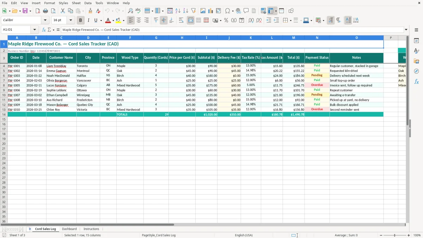The height and width of the screenshot is (238, 423).
Task: Adjust the zoom slider
Action: pos(394,235)
